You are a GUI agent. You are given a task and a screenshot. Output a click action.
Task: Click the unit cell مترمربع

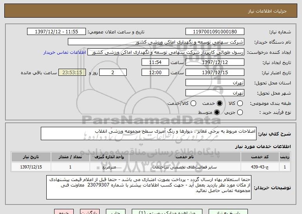pyautogui.click(x=109, y=167)
